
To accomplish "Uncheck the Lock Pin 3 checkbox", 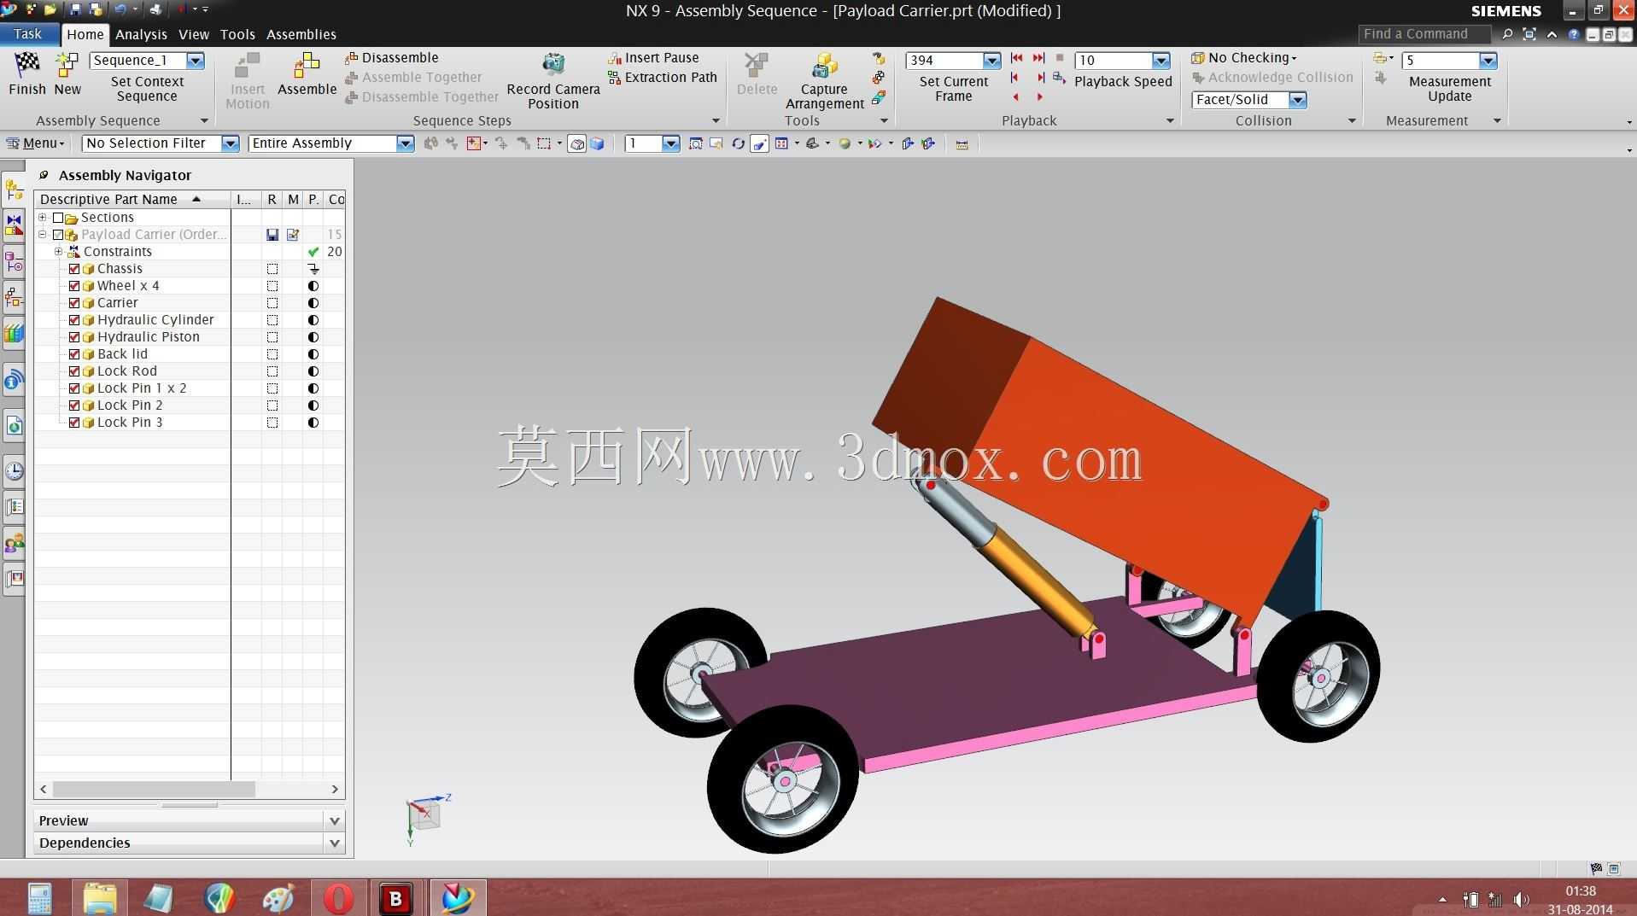I will point(74,423).
